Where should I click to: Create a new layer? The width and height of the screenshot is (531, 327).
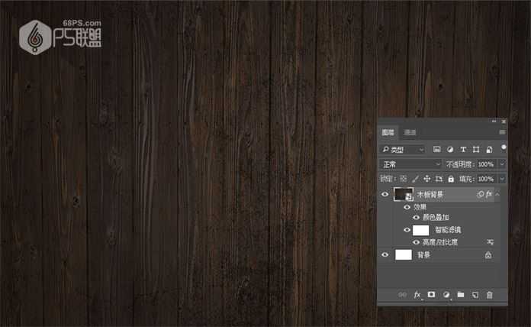pos(475,294)
